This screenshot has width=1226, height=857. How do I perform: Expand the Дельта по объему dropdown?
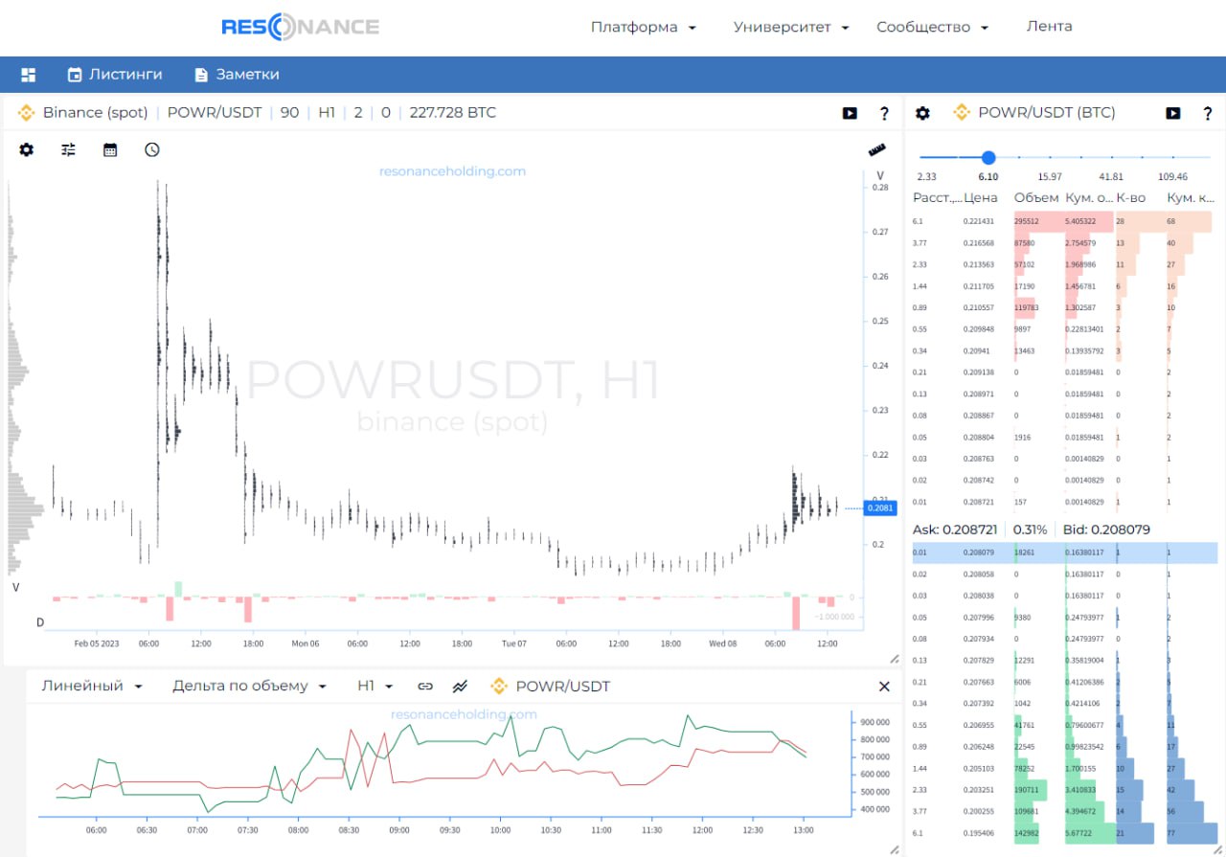pyautogui.click(x=250, y=687)
